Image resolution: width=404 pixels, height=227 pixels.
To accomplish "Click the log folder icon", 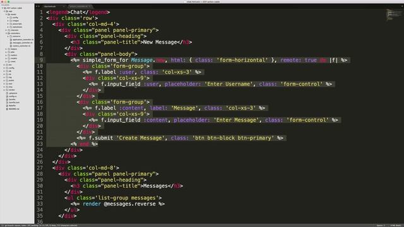I will (x=7, y=77).
